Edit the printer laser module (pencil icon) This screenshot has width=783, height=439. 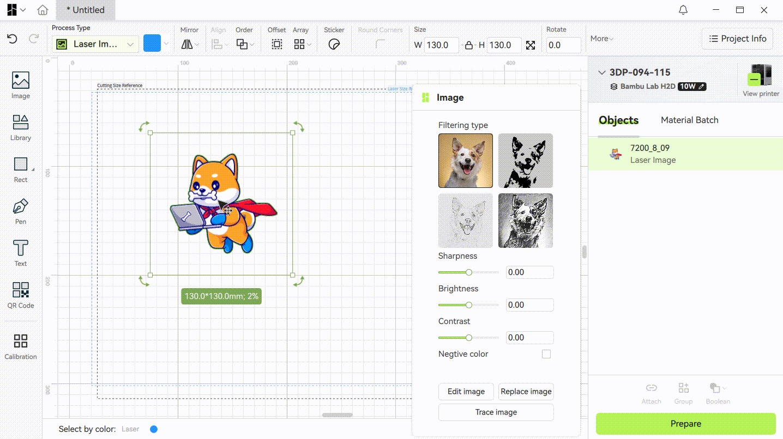(701, 87)
